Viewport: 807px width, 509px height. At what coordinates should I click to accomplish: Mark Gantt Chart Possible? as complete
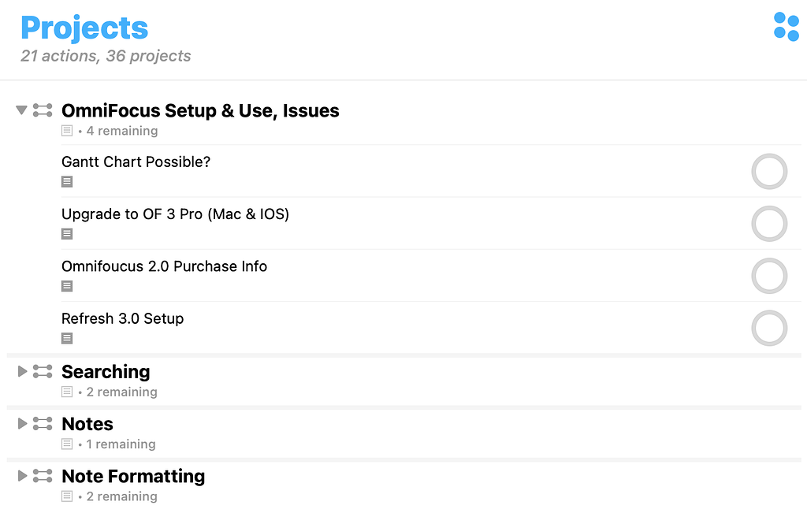769,171
